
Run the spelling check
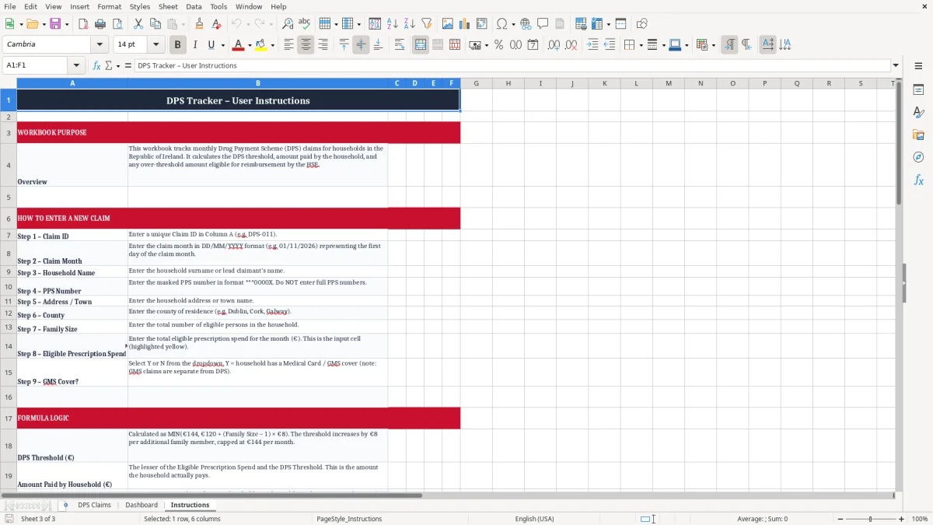pyautogui.click(x=304, y=24)
